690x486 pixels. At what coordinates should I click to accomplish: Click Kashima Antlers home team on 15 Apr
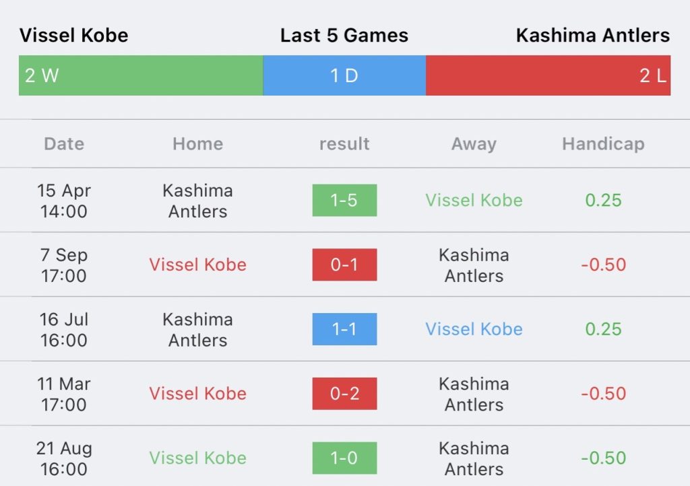click(x=198, y=201)
